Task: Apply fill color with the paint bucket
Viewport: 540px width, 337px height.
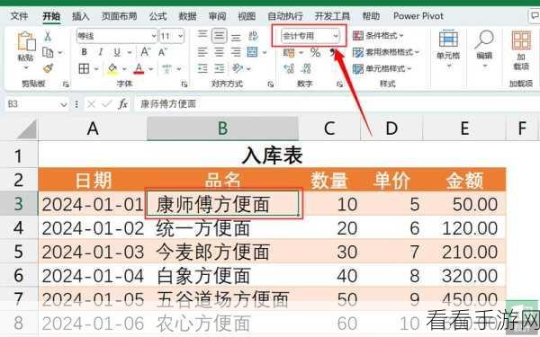Action: click(112, 69)
